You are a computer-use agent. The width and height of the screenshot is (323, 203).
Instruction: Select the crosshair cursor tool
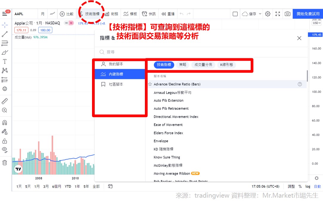click(x=5, y=25)
